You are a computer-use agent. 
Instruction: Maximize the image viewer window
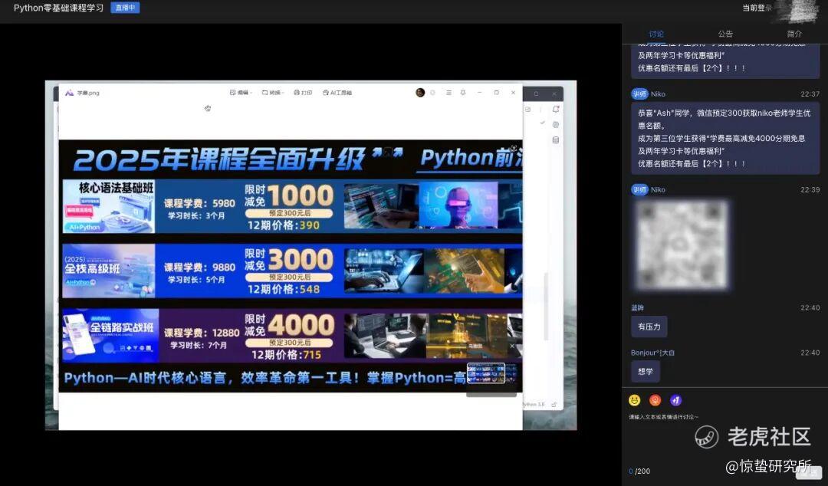(496, 93)
